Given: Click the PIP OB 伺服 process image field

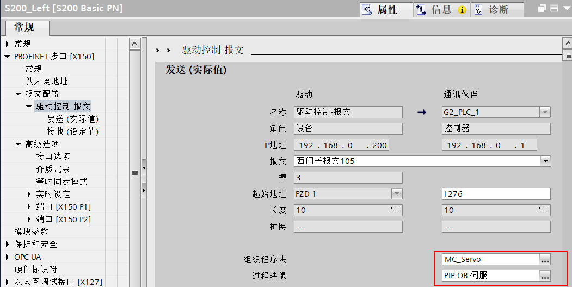Looking at the screenshot, I should 491,276.
